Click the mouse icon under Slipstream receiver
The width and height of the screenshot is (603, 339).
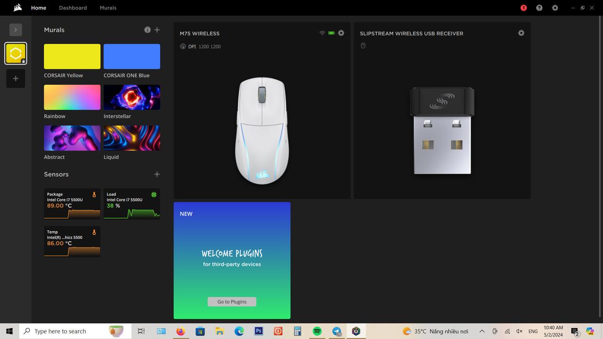(363, 46)
